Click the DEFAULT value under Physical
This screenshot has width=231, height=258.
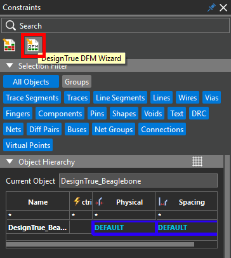[x=109, y=227]
